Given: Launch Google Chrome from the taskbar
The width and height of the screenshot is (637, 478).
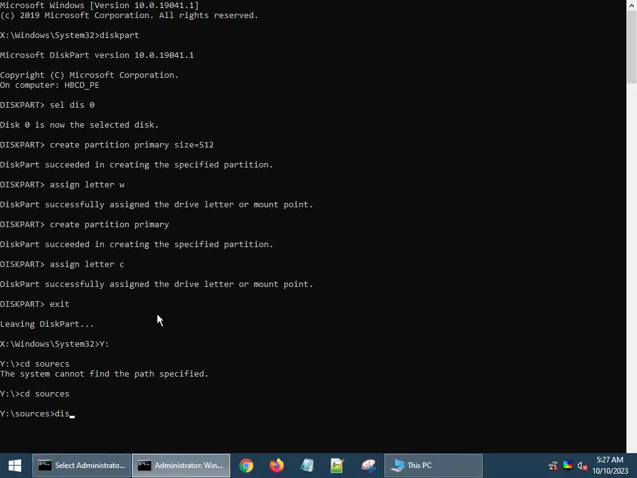Looking at the screenshot, I should click(x=246, y=466).
